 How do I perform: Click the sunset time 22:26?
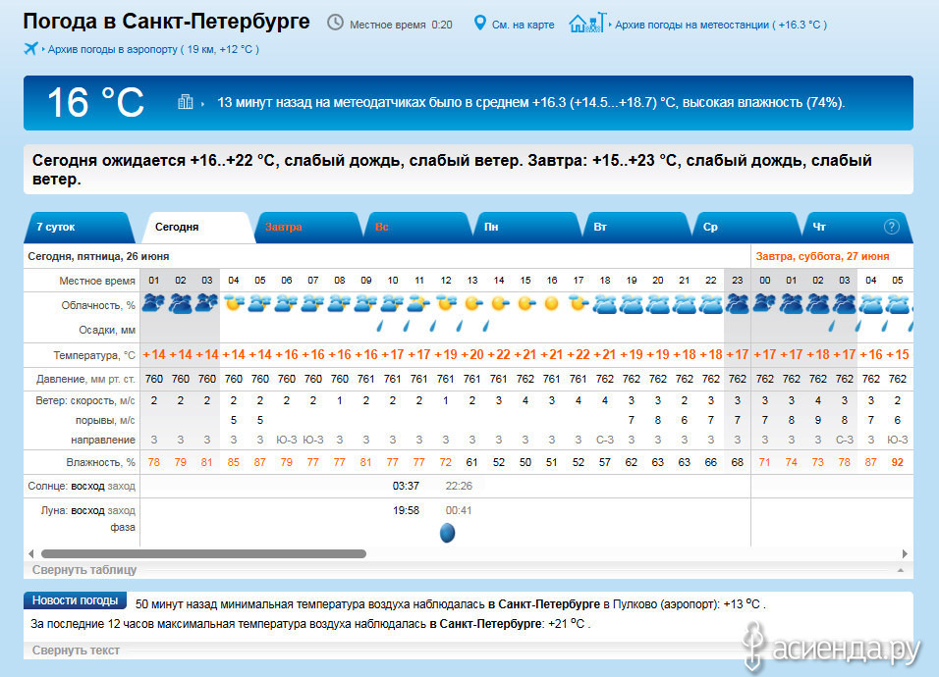click(459, 486)
